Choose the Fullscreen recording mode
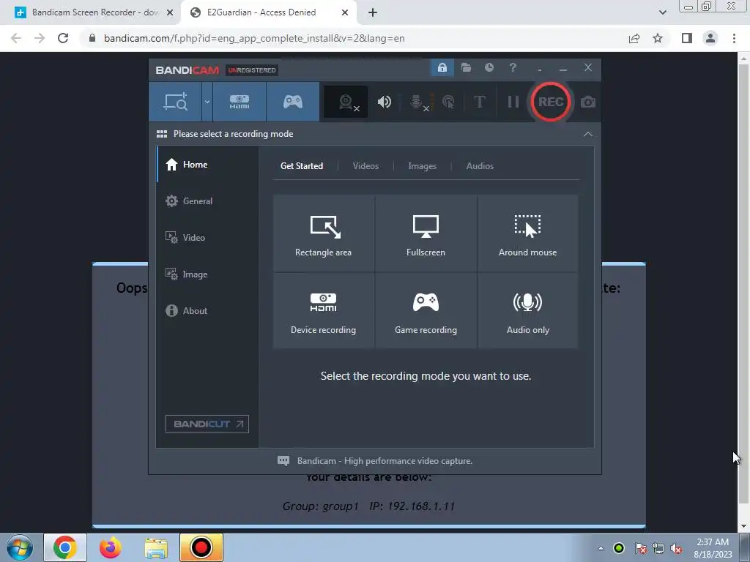The image size is (750, 562). point(426,233)
